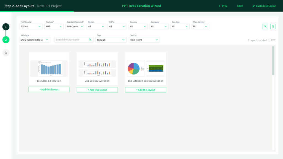Image resolution: width=283 pixels, height=159 pixels.
Task: Click the Prev left chevron icon
Action: tap(220, 6)
